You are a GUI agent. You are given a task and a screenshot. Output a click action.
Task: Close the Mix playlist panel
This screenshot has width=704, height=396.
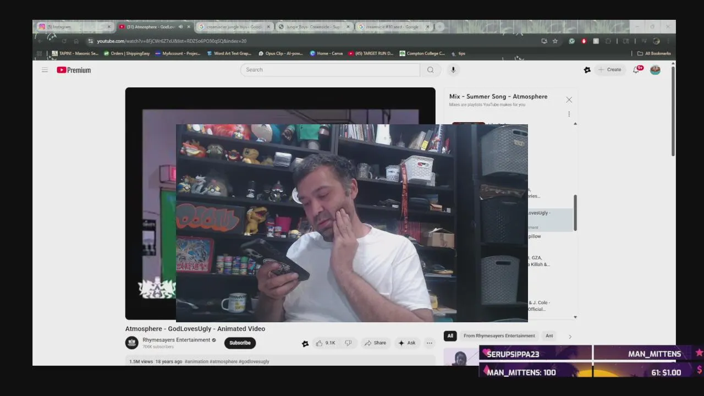point(569,100)
